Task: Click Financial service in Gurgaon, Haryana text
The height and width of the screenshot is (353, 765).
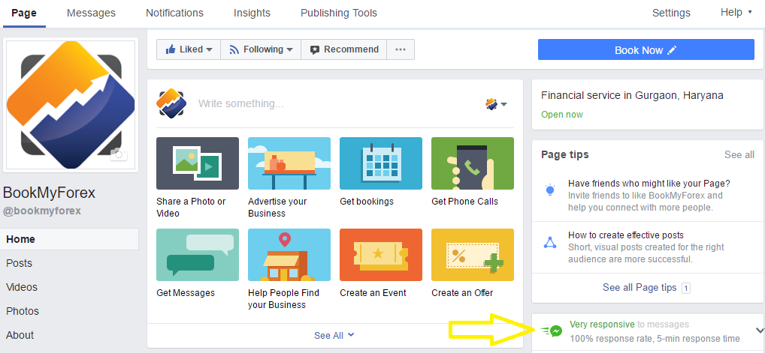Action: (x=632, y=95)
